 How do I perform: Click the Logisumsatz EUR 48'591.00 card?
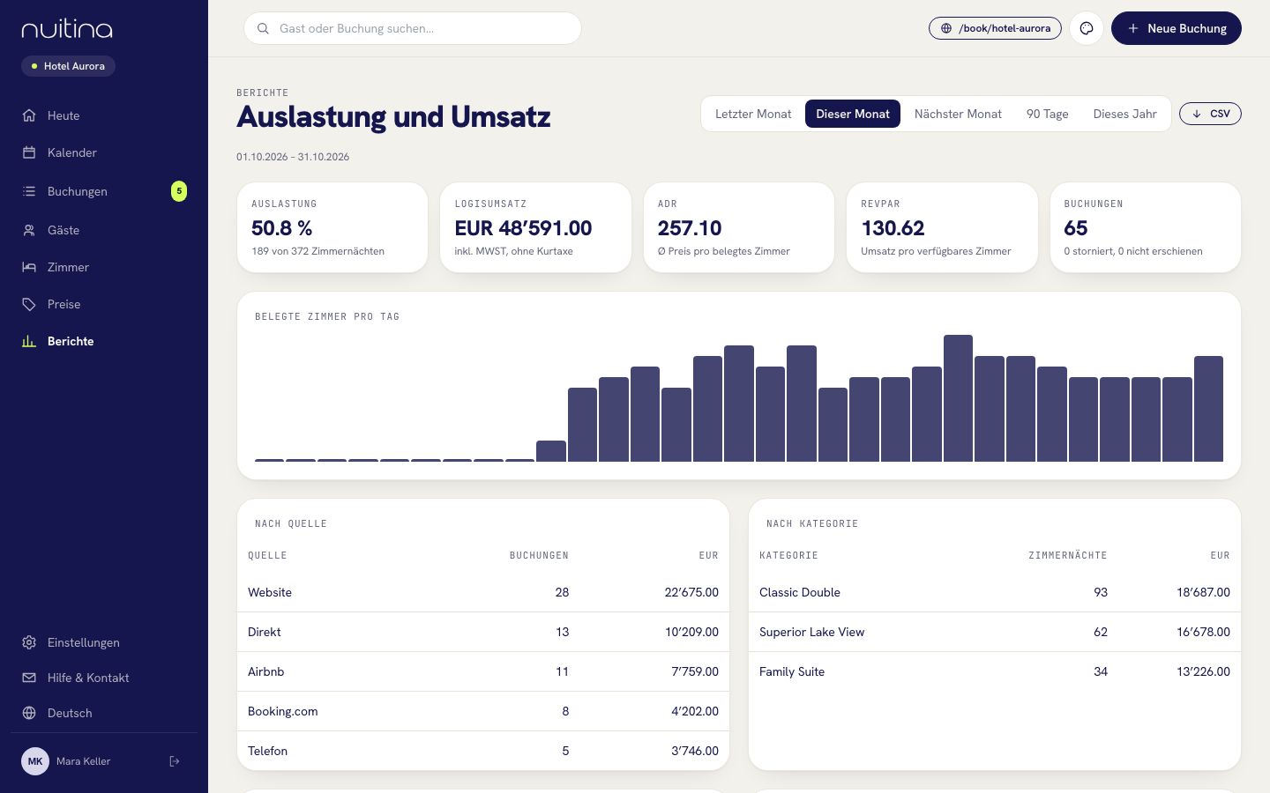[535, 227]
